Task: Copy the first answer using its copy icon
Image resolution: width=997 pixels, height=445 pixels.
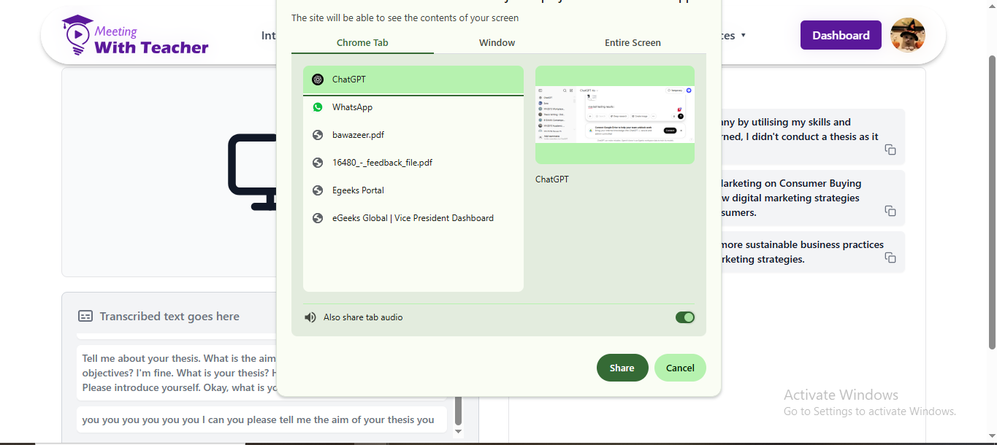Action: (890, 150)
